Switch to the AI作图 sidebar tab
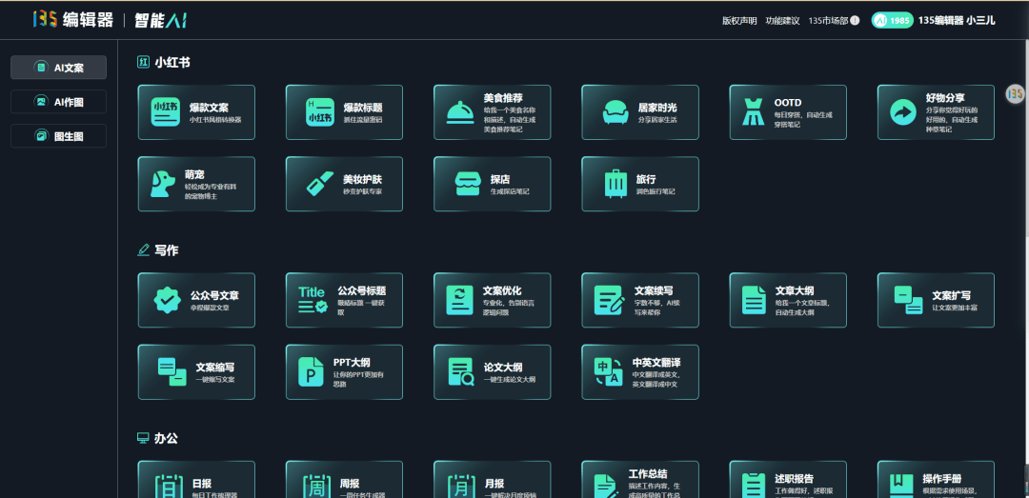1029x498 pixels. tap(58, 102)
